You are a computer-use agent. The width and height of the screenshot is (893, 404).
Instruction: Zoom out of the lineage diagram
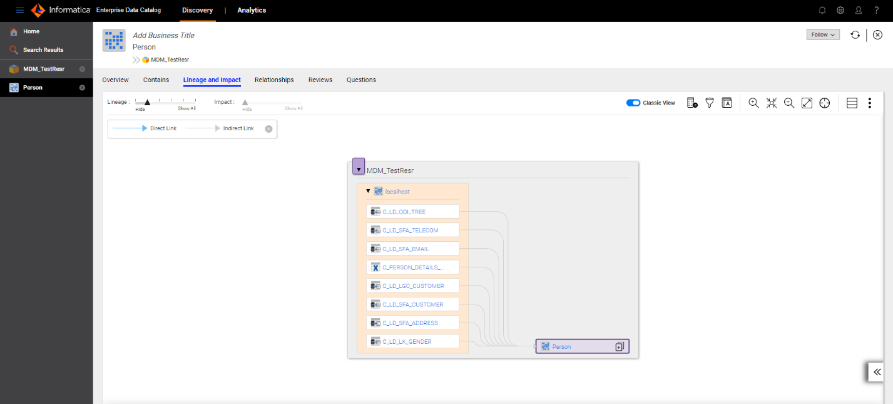[789, 103]
